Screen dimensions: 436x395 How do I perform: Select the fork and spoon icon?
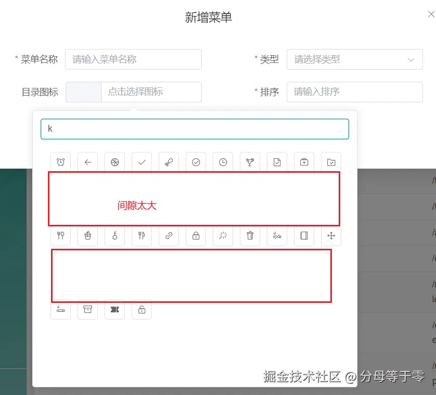tap(61, 236)
